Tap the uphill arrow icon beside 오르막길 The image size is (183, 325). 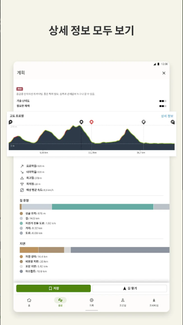tap(22, 166)
